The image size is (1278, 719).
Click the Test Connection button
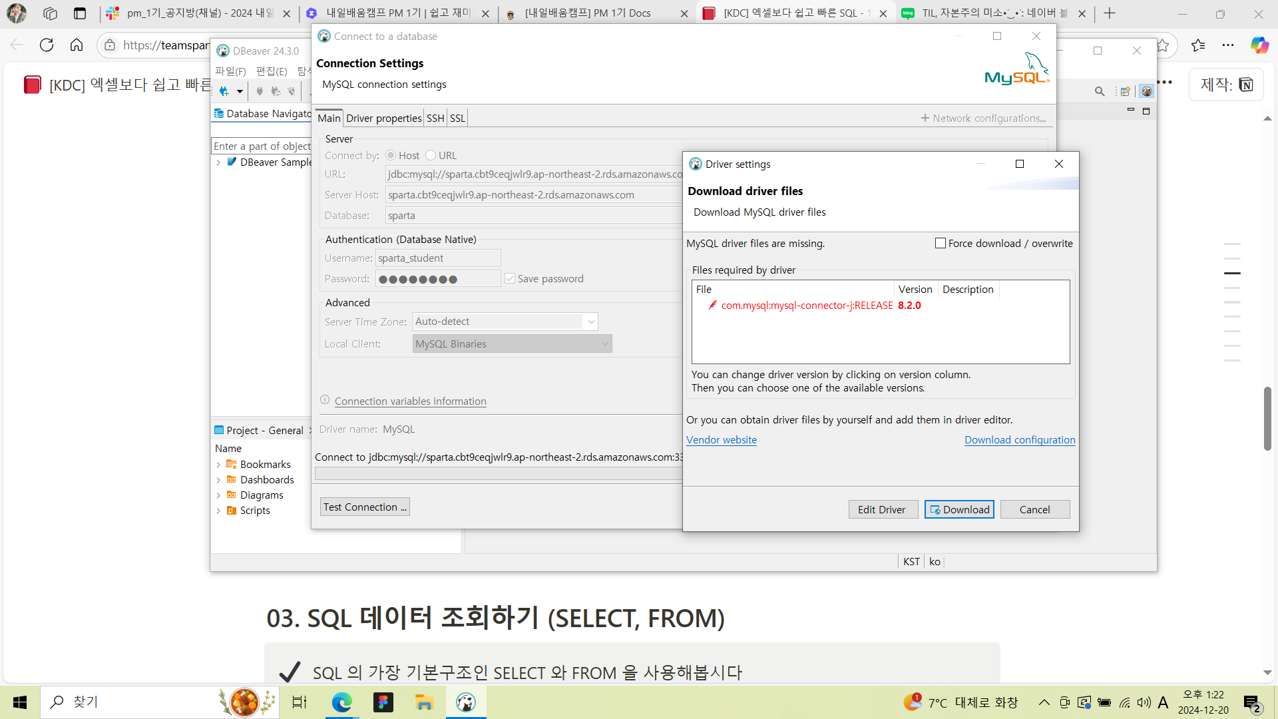pos(365,507)
